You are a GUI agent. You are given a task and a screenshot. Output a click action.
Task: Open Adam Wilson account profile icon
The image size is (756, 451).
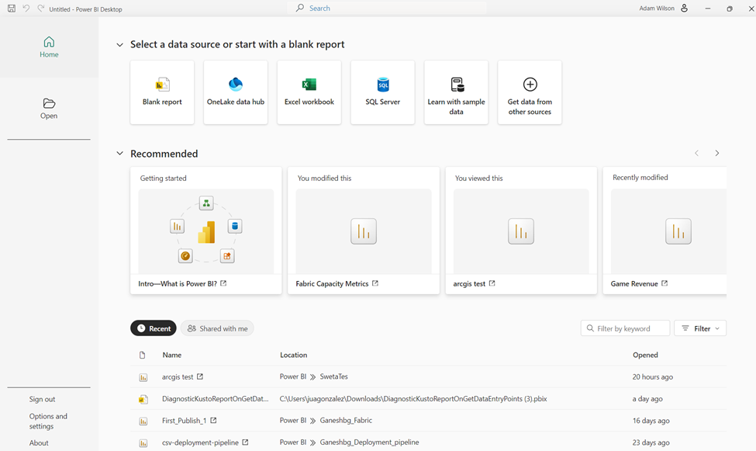pos(684,9)
